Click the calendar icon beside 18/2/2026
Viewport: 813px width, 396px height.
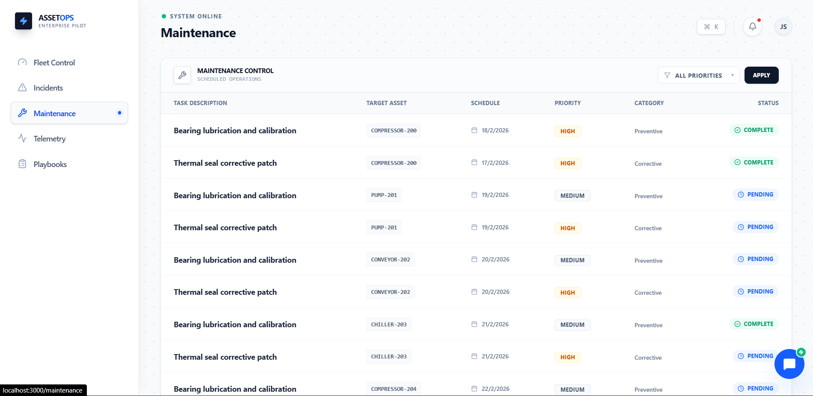[474, 130]
